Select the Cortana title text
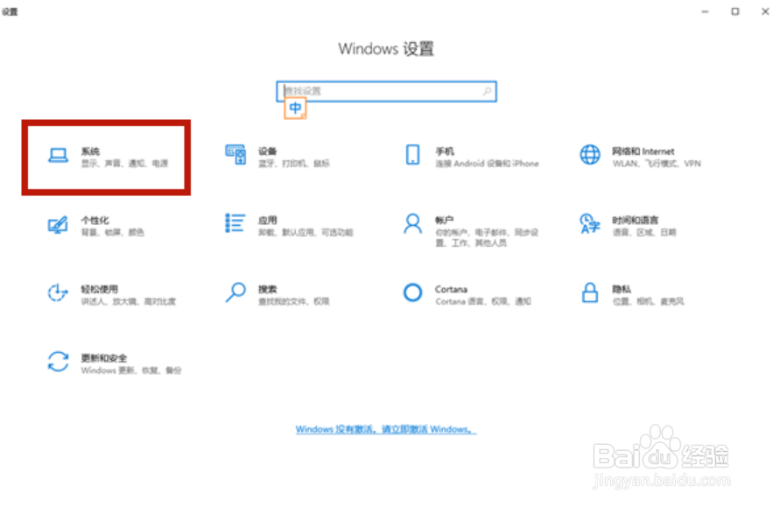The width and height of the screenshot is (773, 507). (x=451, y=290)
